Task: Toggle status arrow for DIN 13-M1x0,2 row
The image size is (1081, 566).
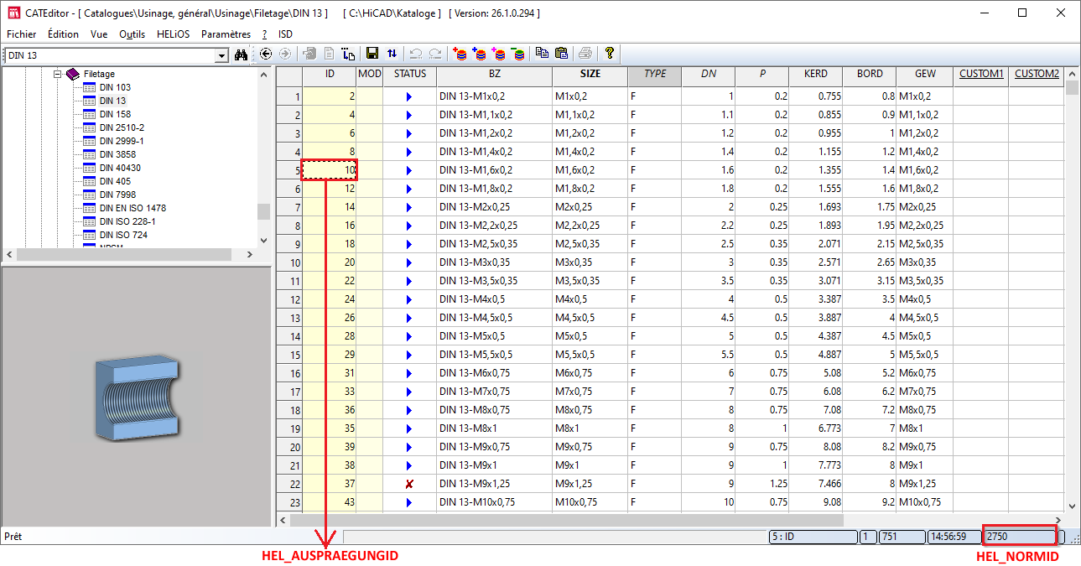Action: click(409, 96)
